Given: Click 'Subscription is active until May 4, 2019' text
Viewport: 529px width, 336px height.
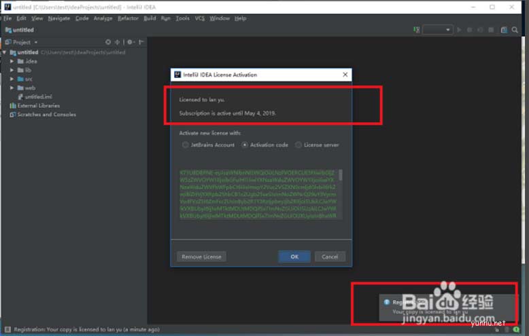Looking at the screenshot, I should pos(227,113).
